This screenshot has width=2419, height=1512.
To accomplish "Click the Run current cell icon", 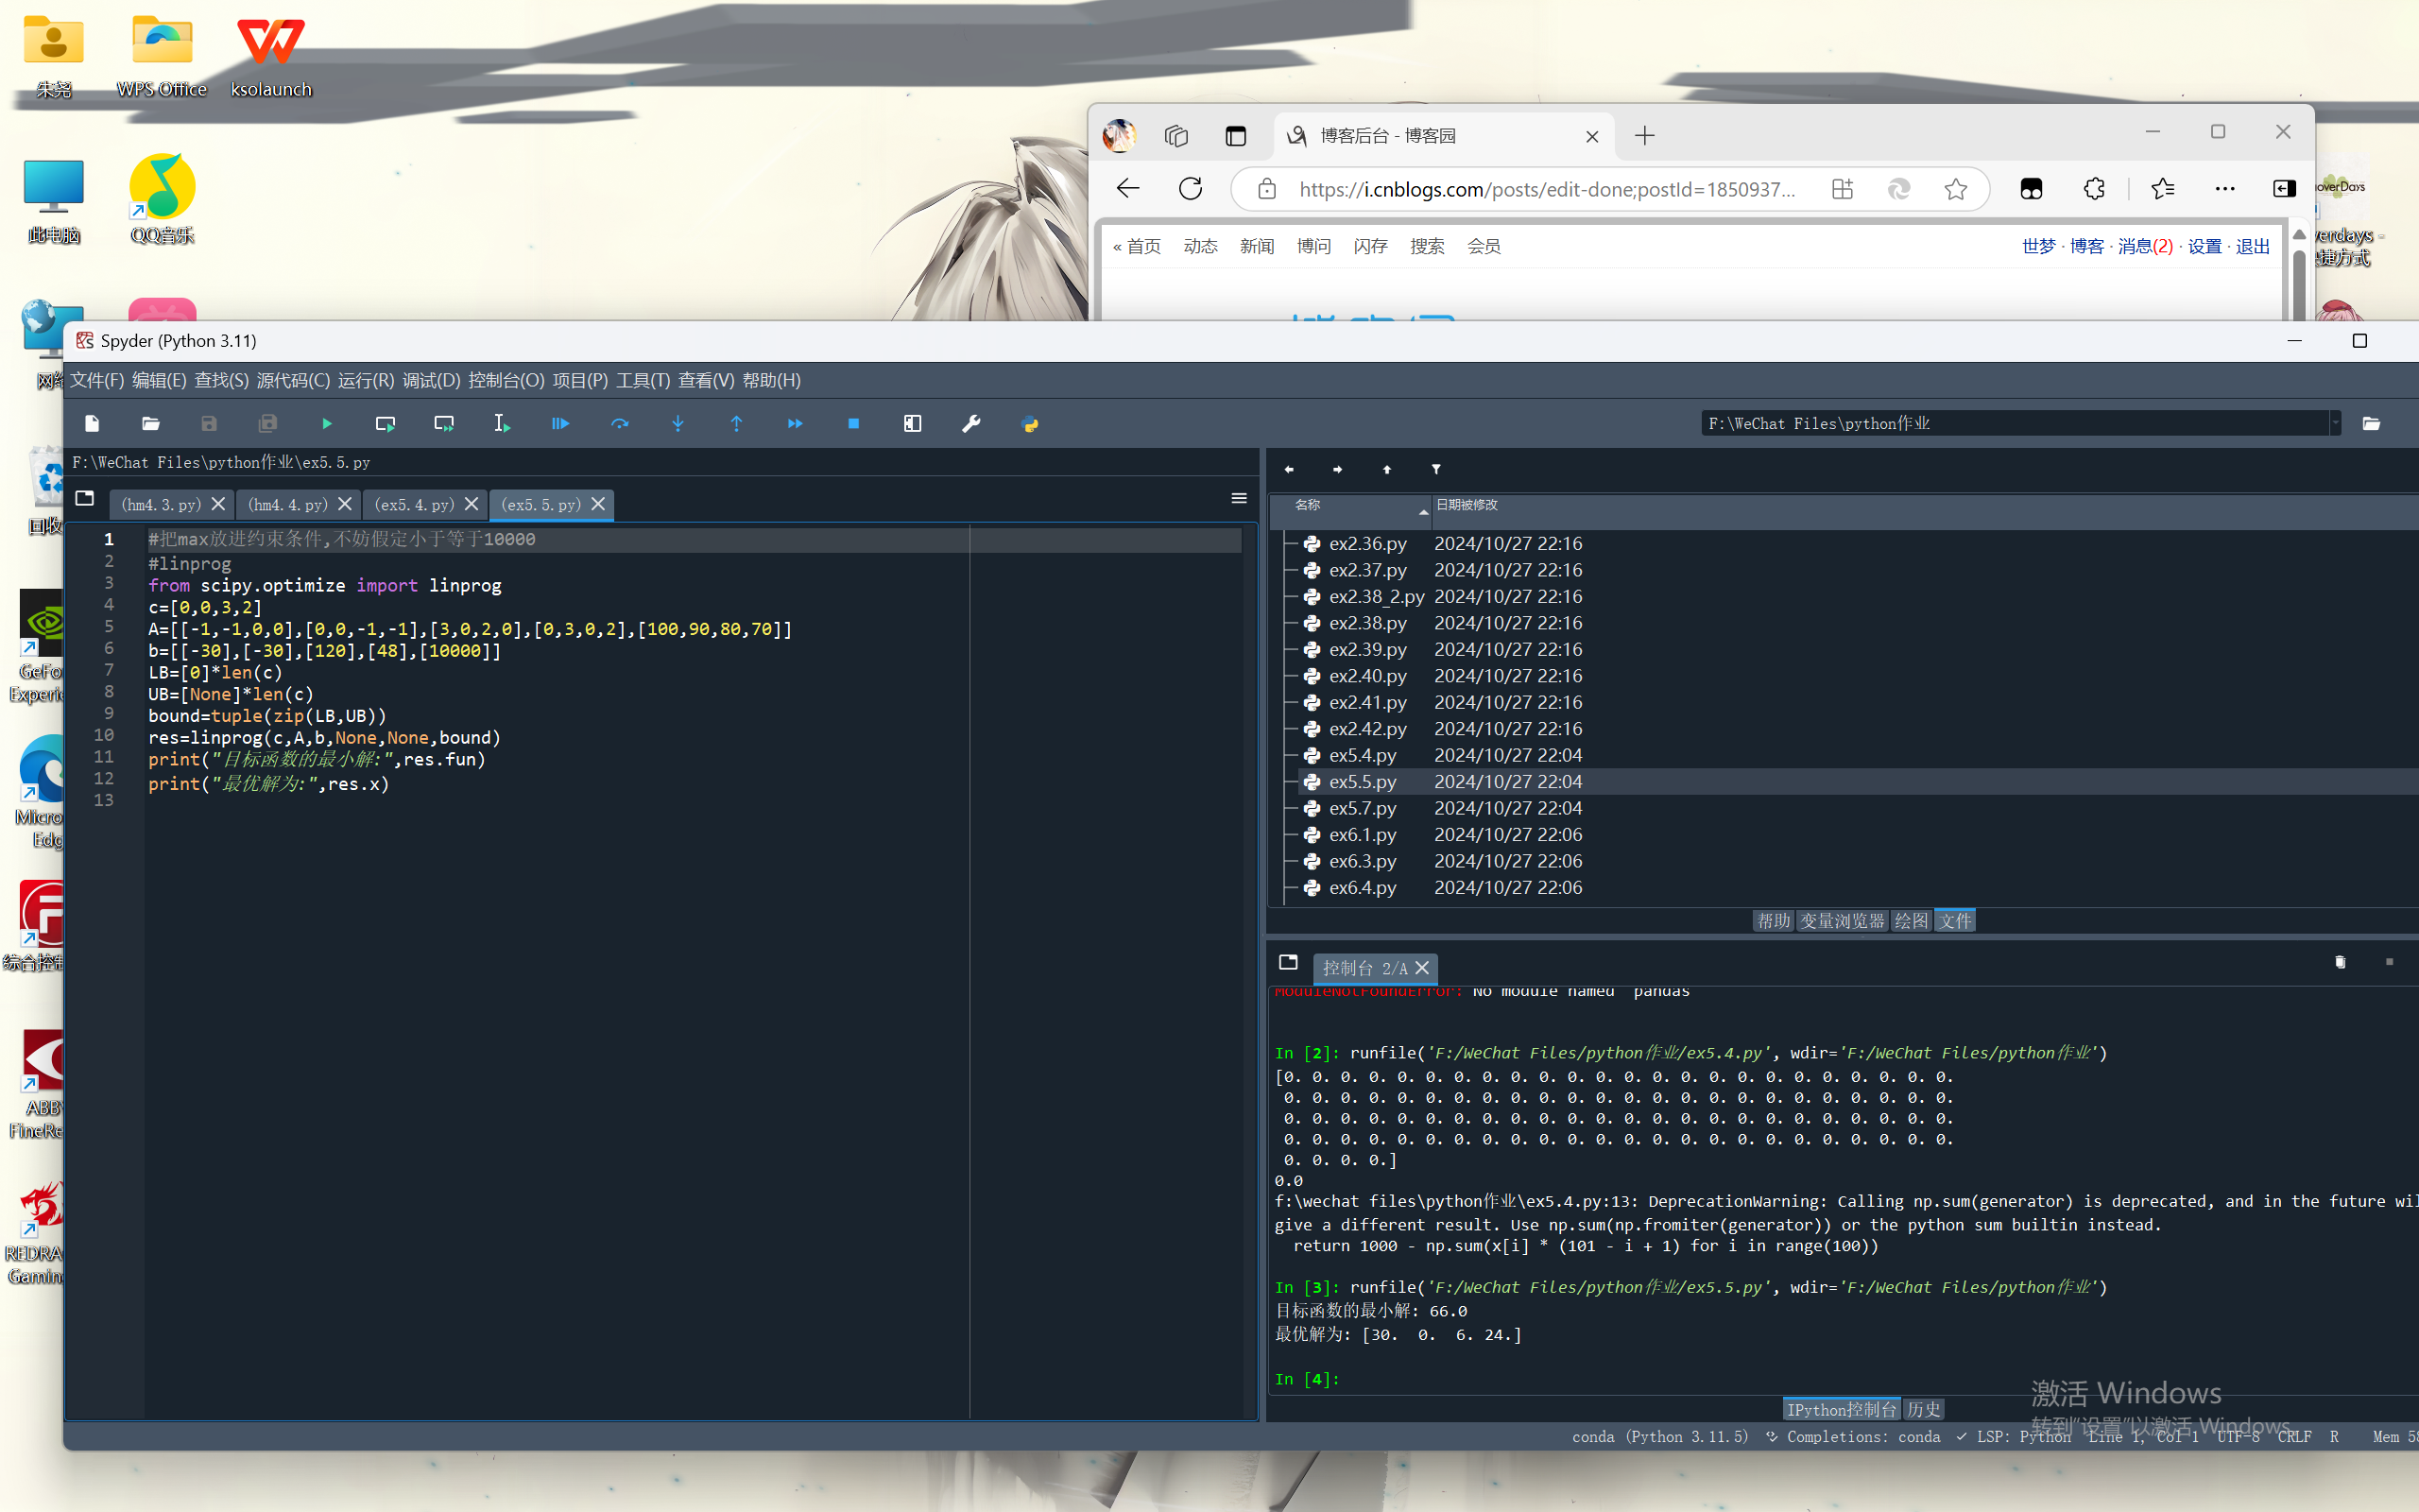I will 385,424.
